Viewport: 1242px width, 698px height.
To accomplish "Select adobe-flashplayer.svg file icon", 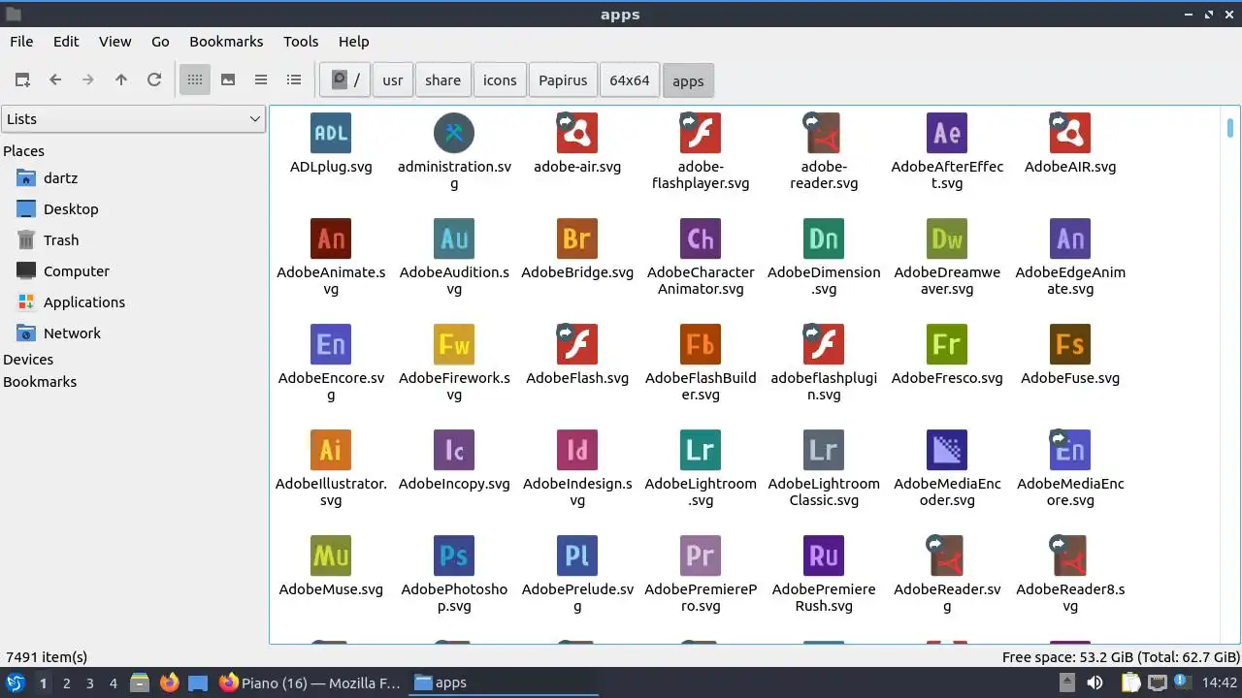I will click(x=701, y=133).
